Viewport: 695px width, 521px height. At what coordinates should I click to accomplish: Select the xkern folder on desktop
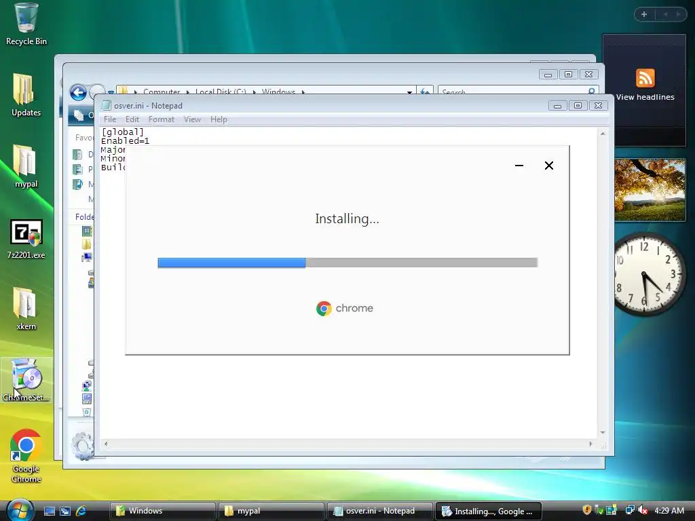point(26,309)
